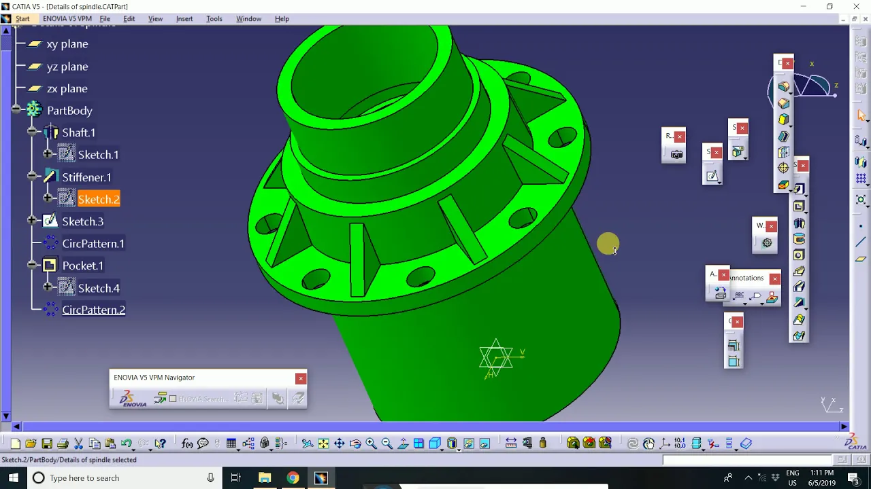Select xy plane in the tree
871x489 pixels.
[67, 44]
